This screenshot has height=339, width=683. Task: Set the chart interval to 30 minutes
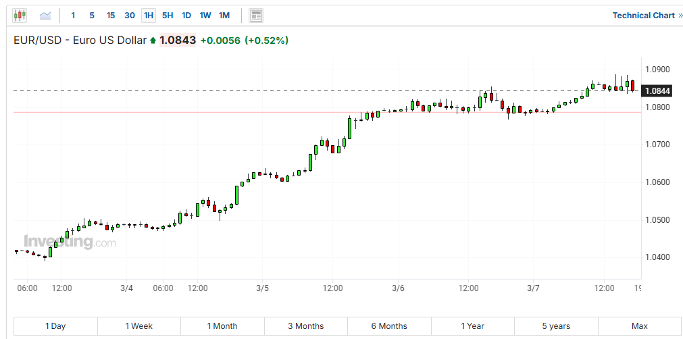pos(130,15)
